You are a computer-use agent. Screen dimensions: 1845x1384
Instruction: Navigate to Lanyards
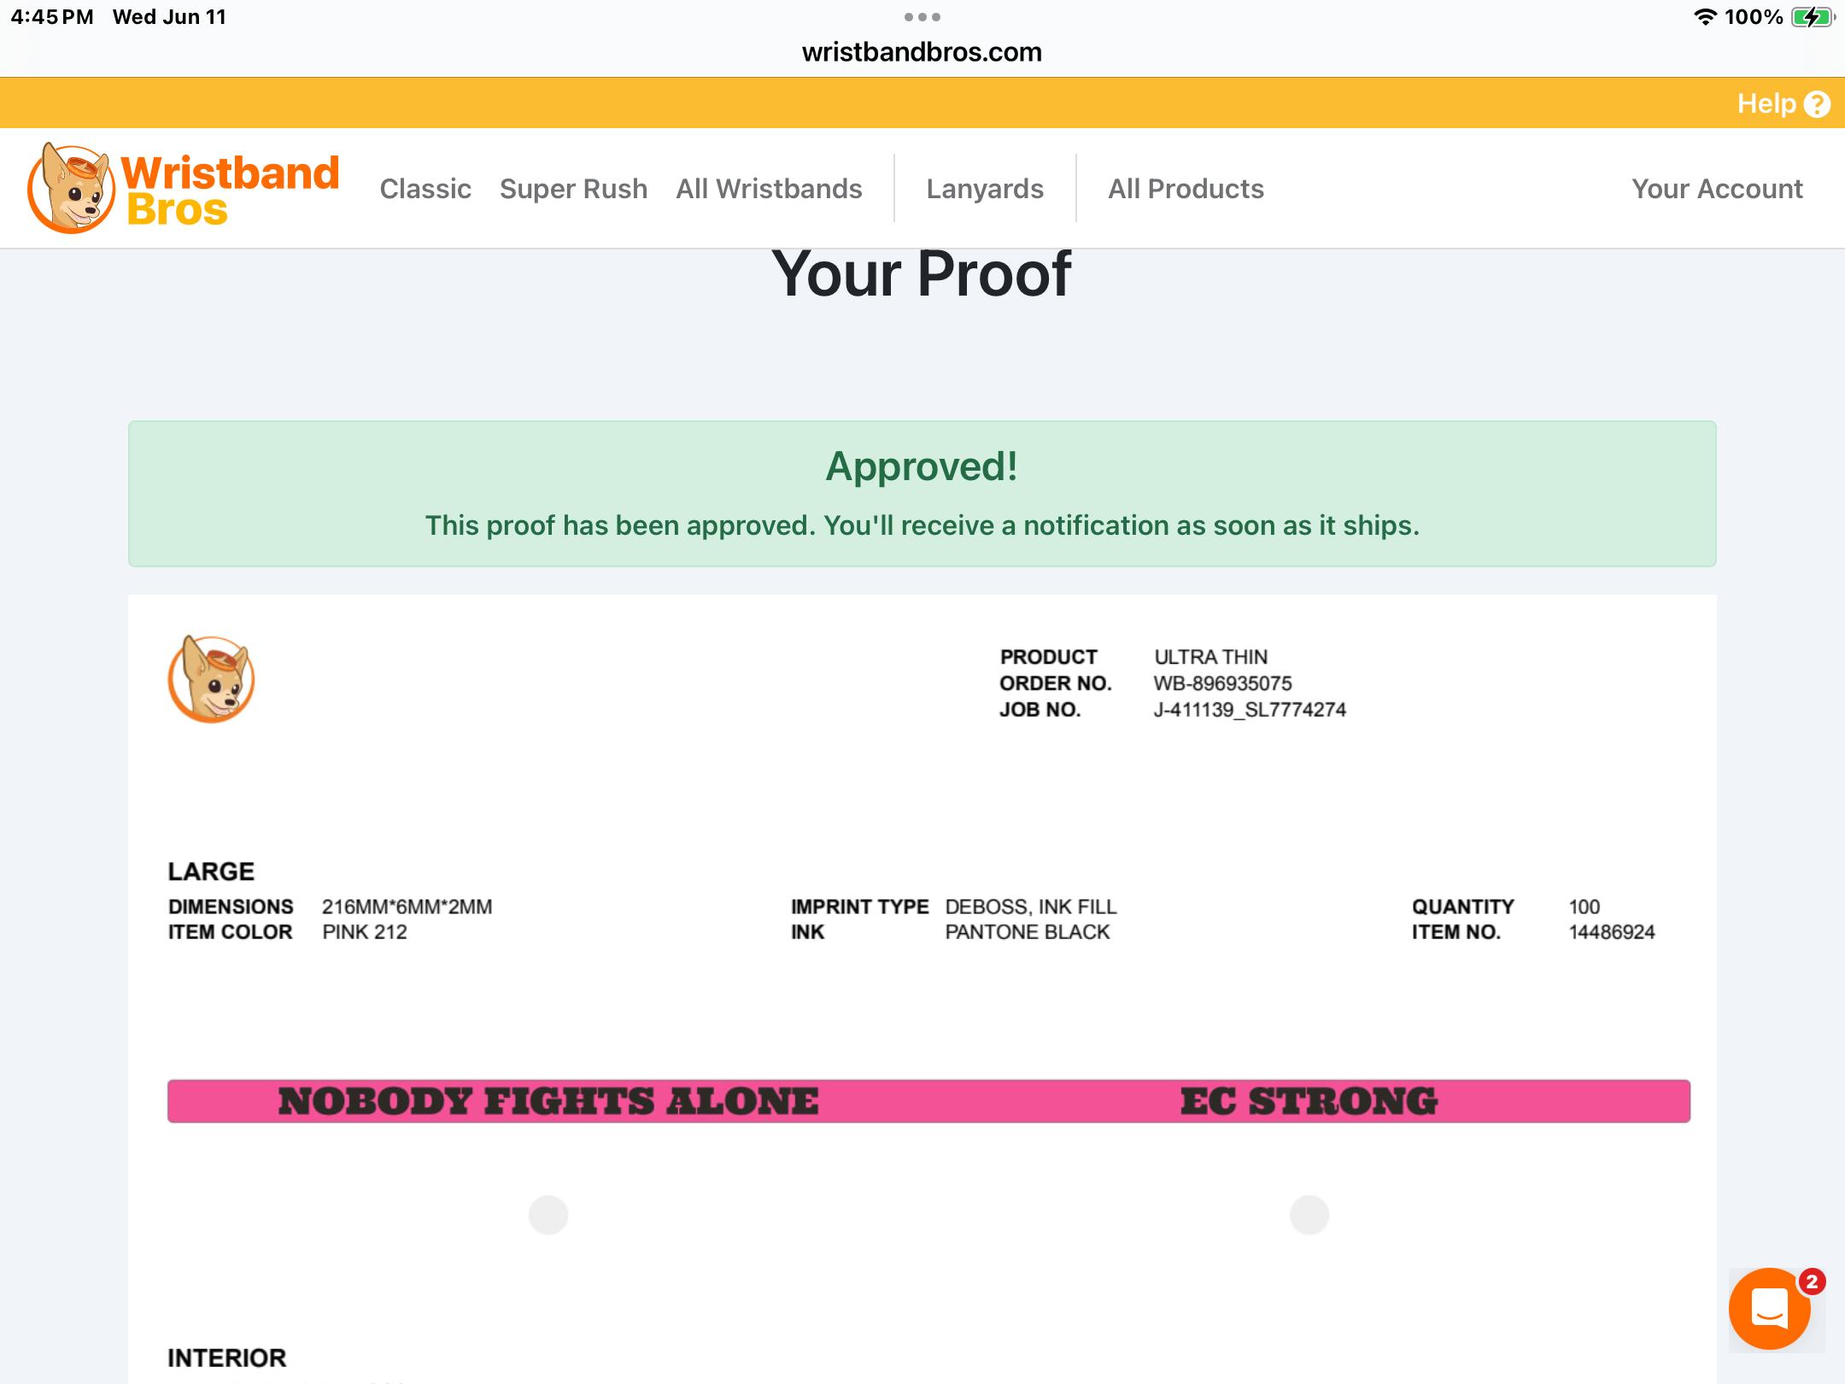(x=985, y=189)
